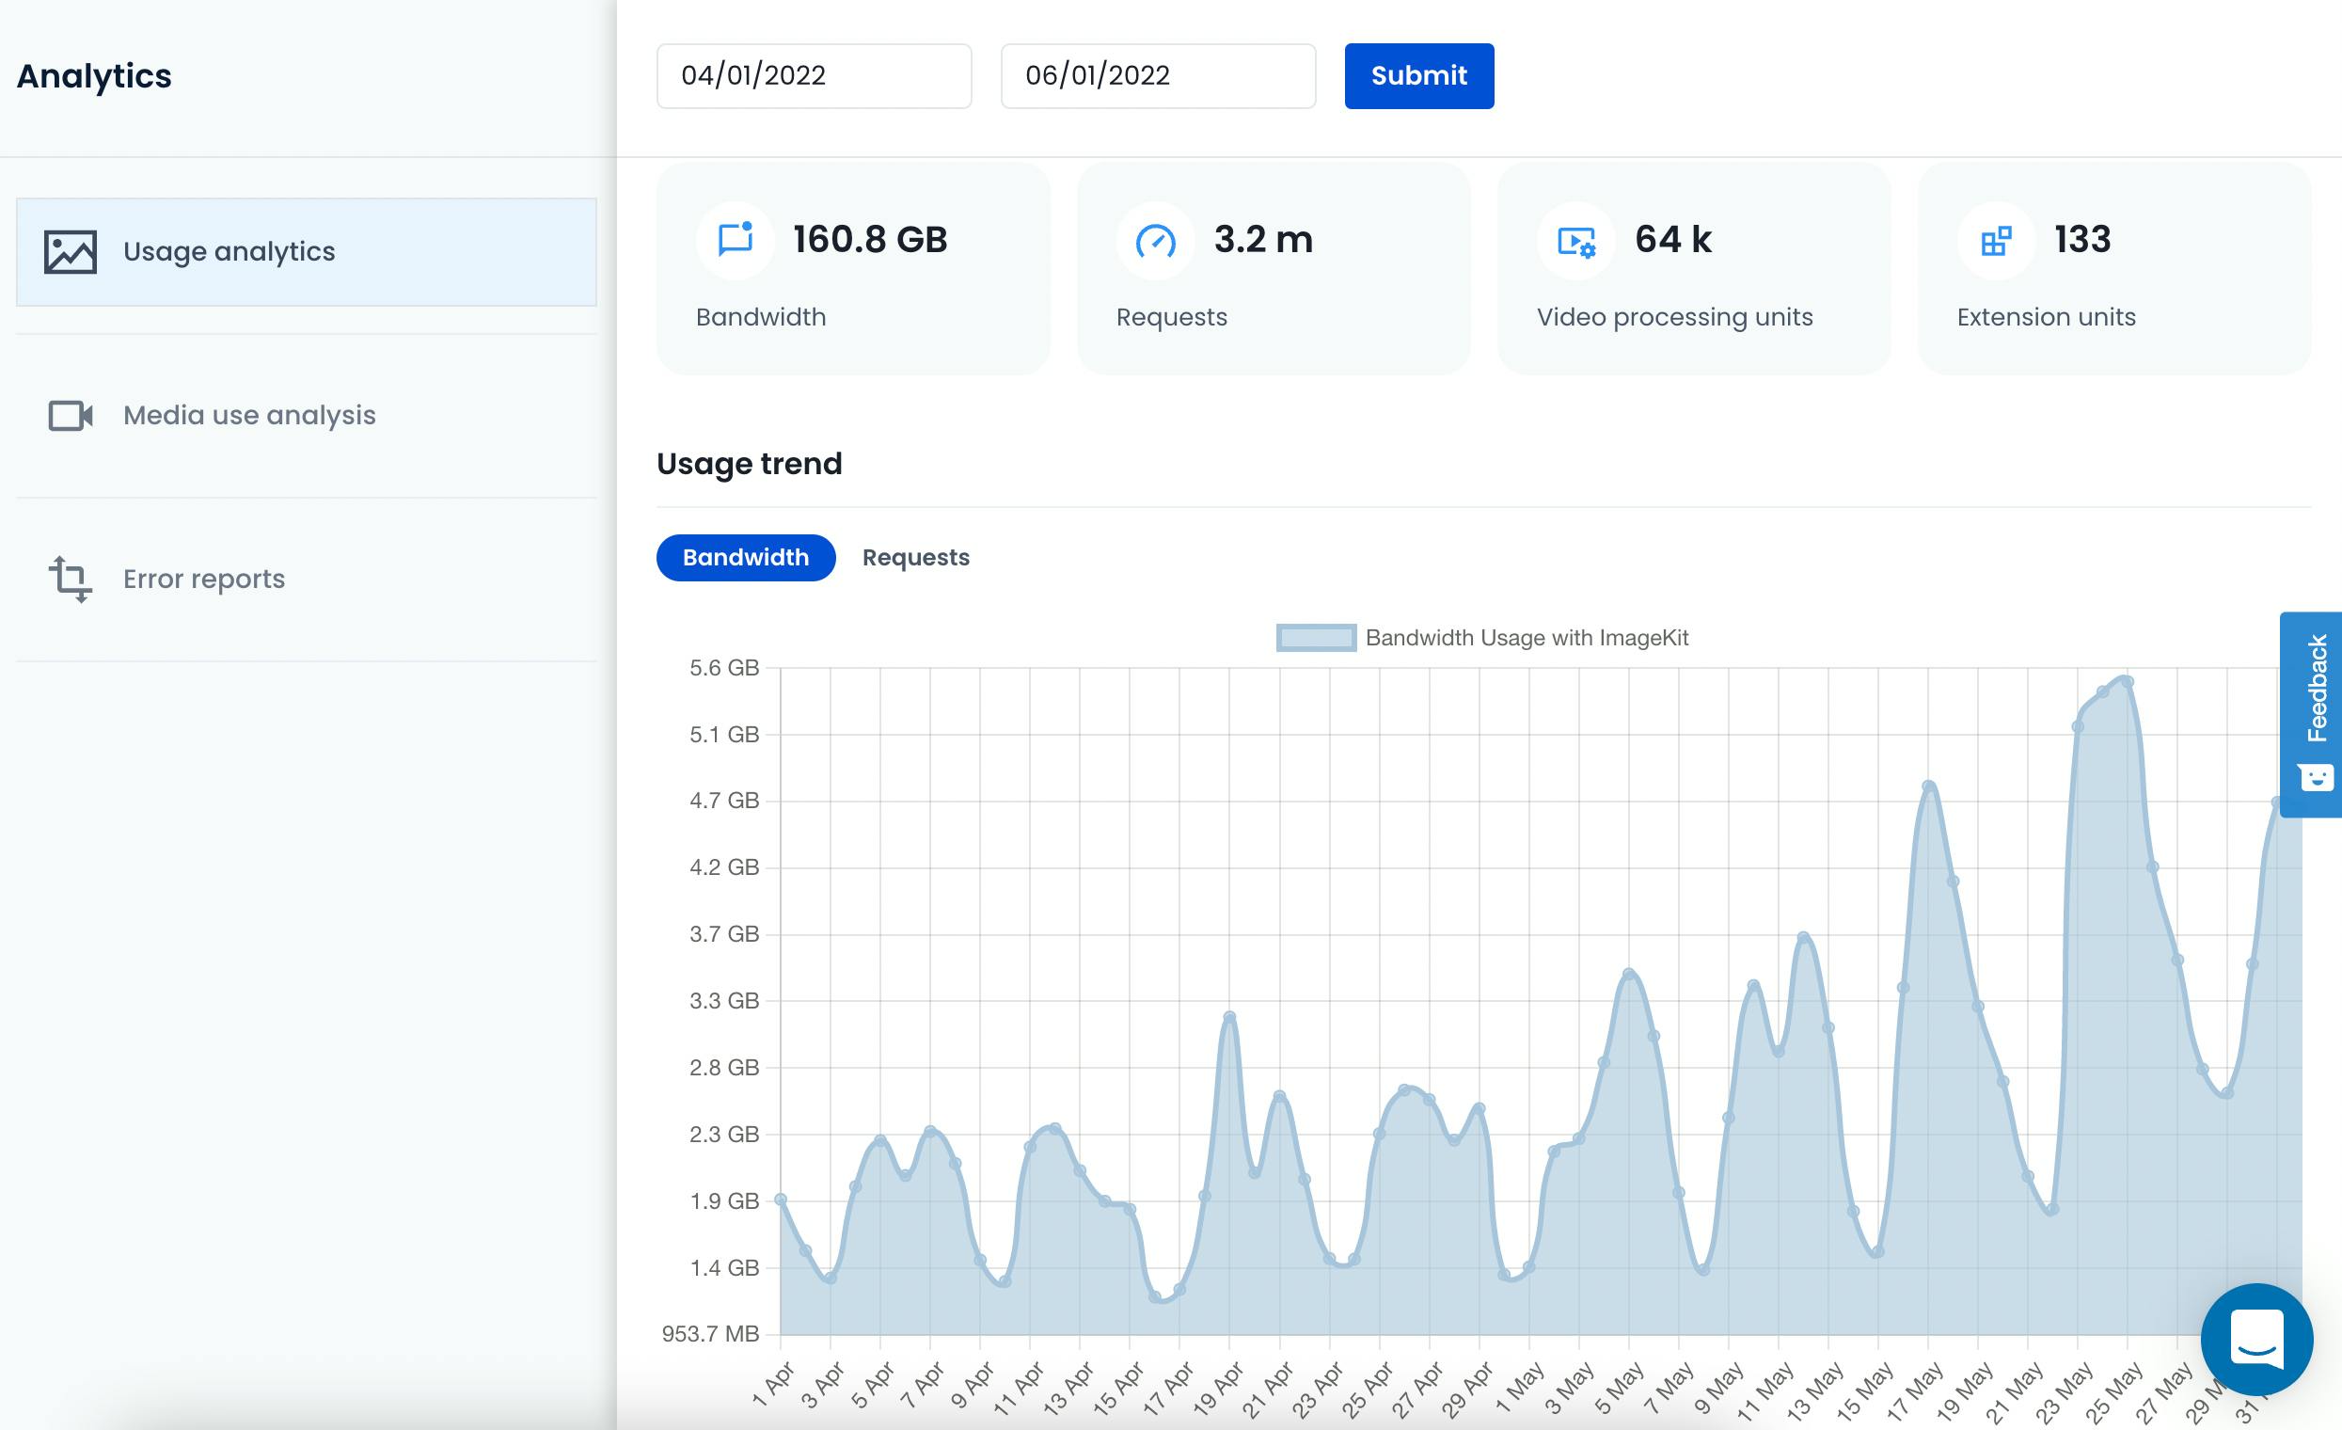Select the Bandwidth trend tab
The image size is (2342, 1430).
tap(745, 557)
